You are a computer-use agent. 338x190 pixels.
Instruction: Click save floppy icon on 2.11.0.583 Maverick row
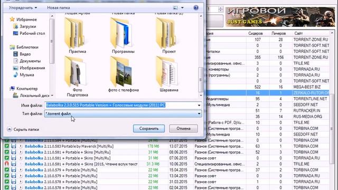tap(14, 146)
